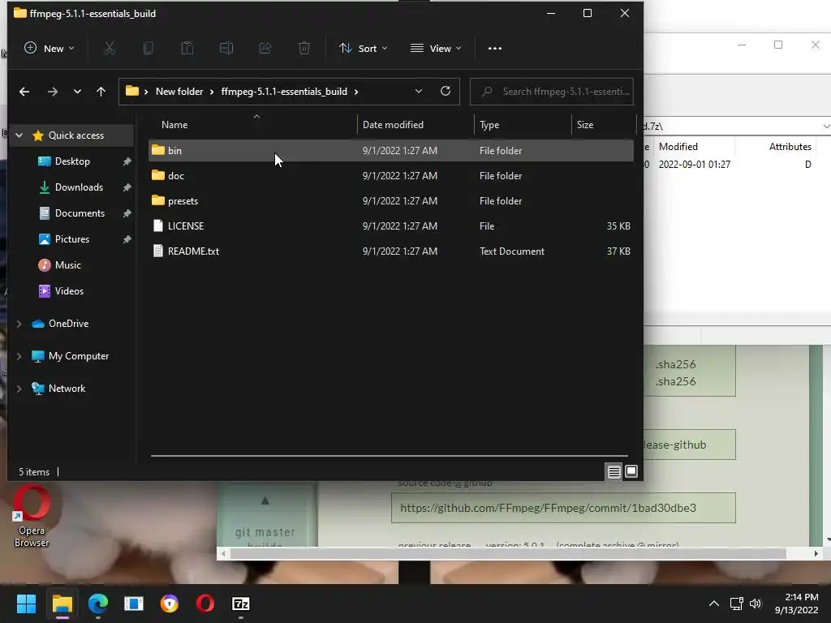Viewport: 831px width, 623px height.
Task: Sort by the Type column header
Action: [523, 124]
